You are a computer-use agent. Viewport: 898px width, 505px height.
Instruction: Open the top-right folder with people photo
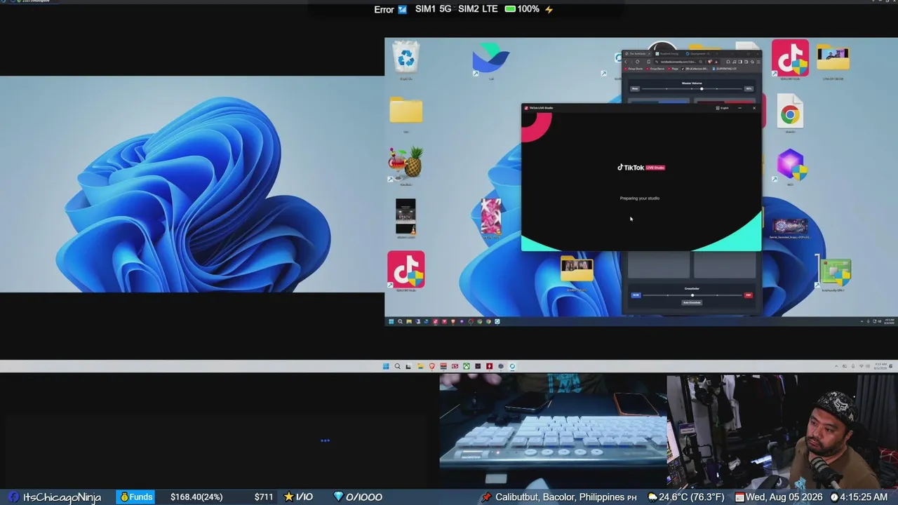[833, 58]
